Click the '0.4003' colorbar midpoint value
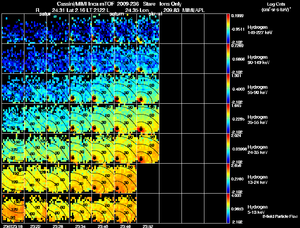This screenshot has height=228, width=300. click(x=238, y=89)
